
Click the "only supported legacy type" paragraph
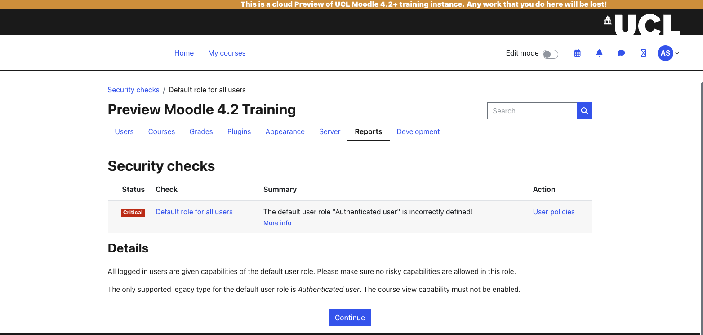(x=314, y=289)
